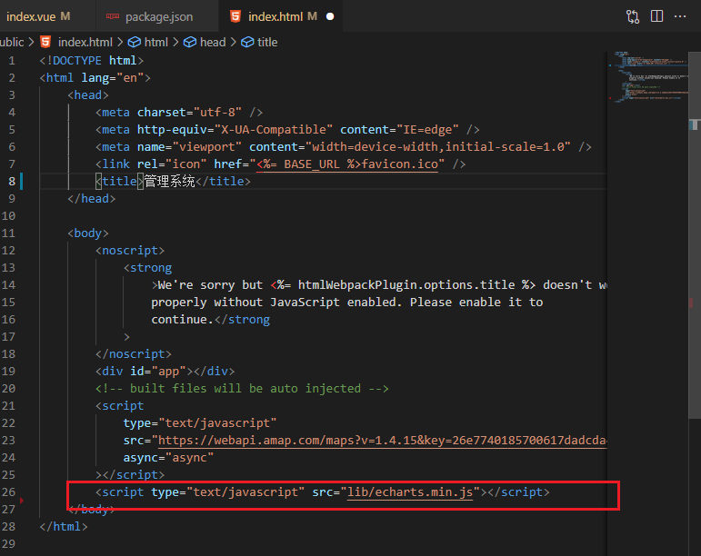Viewport: 701px width, 556px height.
Task: Click the ublic folder breadcrumb
Action: click(x=12, y=43)
